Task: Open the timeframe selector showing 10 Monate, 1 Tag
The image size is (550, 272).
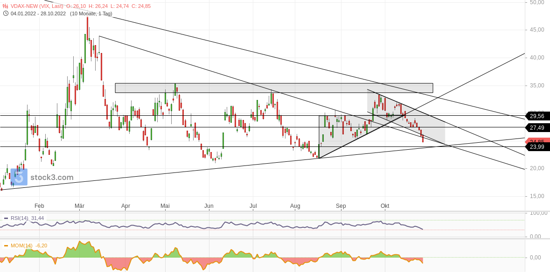Action: click(x=92, y=14)
